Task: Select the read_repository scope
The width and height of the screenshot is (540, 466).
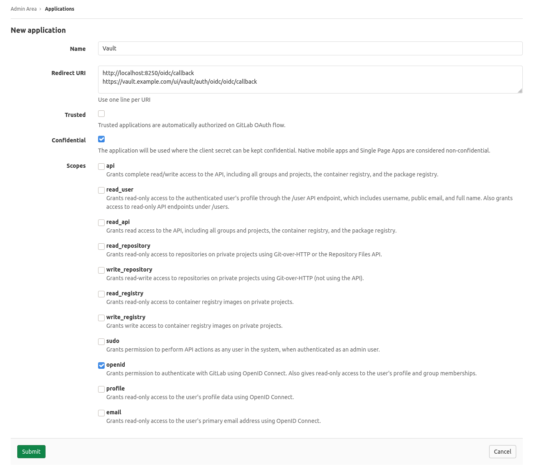Action: coord(101,246)
